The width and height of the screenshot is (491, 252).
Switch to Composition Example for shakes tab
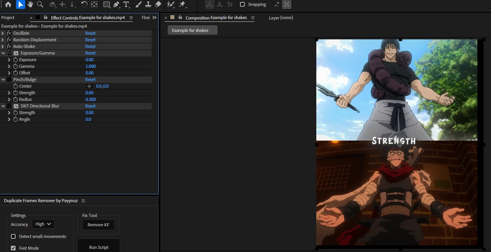(x=216, y=18)
